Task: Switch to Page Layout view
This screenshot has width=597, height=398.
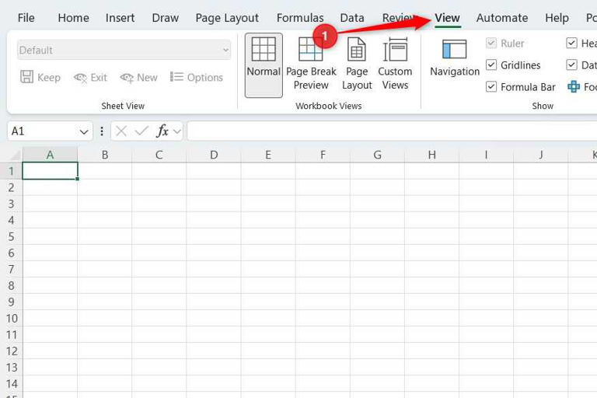Action: pyautogui.click(x=357, y=65)
